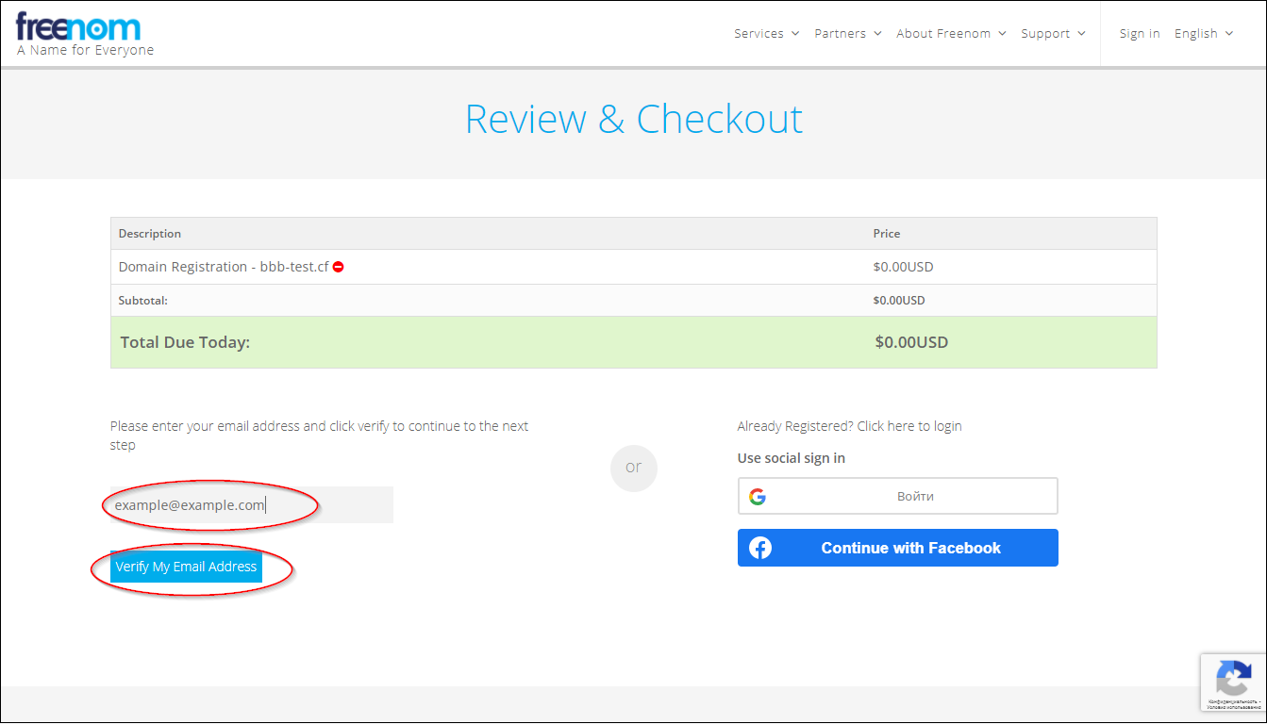Click the reCAPTCHA badge

[1233, 683]
